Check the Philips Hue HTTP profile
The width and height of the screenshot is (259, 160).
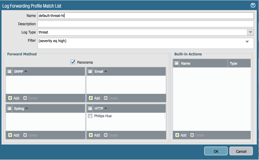[x=90, y=116]
